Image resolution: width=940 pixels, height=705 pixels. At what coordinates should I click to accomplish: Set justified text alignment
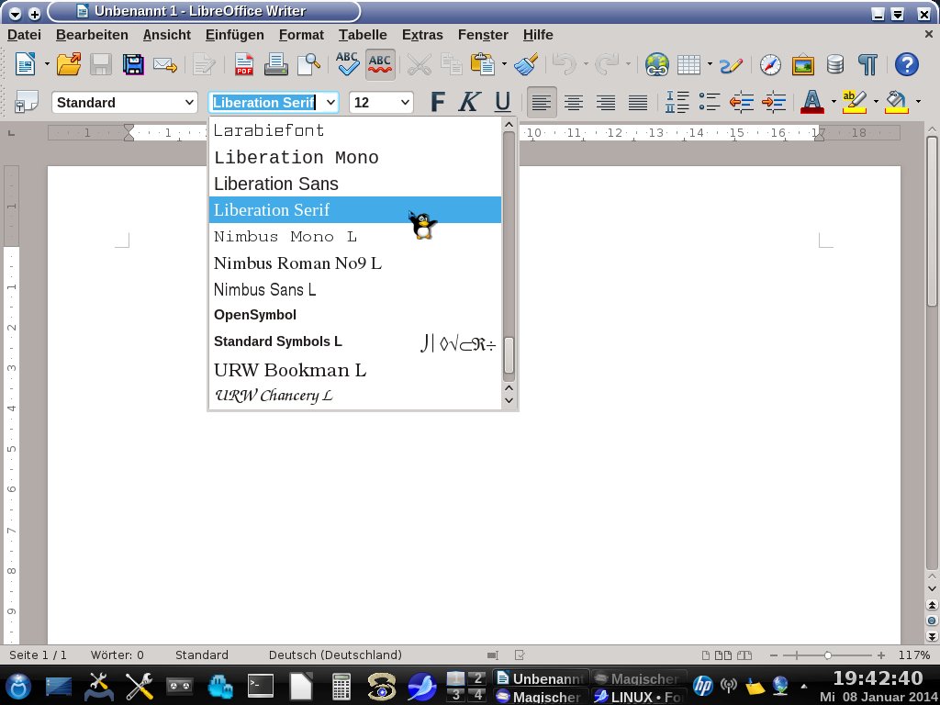tap(638, 103)
